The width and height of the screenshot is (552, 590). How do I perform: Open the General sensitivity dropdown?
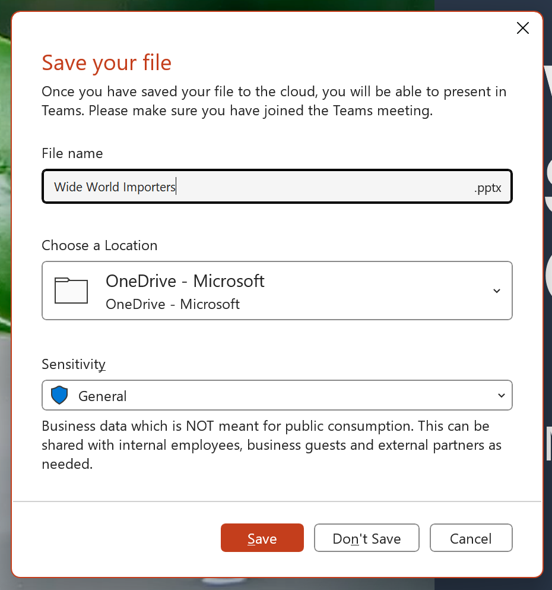(x=277, y=396)
